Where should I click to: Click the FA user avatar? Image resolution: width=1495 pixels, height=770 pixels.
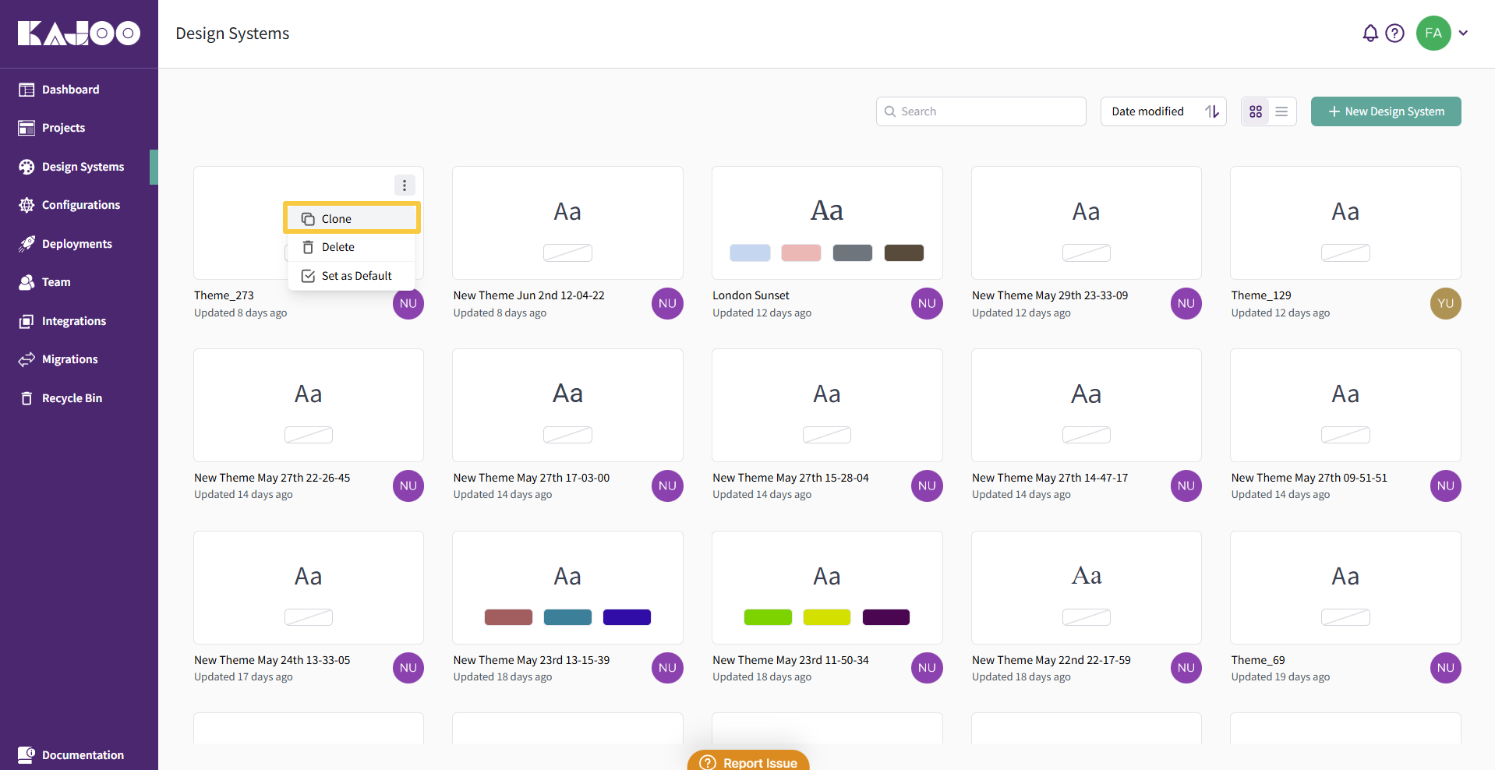1433,34
